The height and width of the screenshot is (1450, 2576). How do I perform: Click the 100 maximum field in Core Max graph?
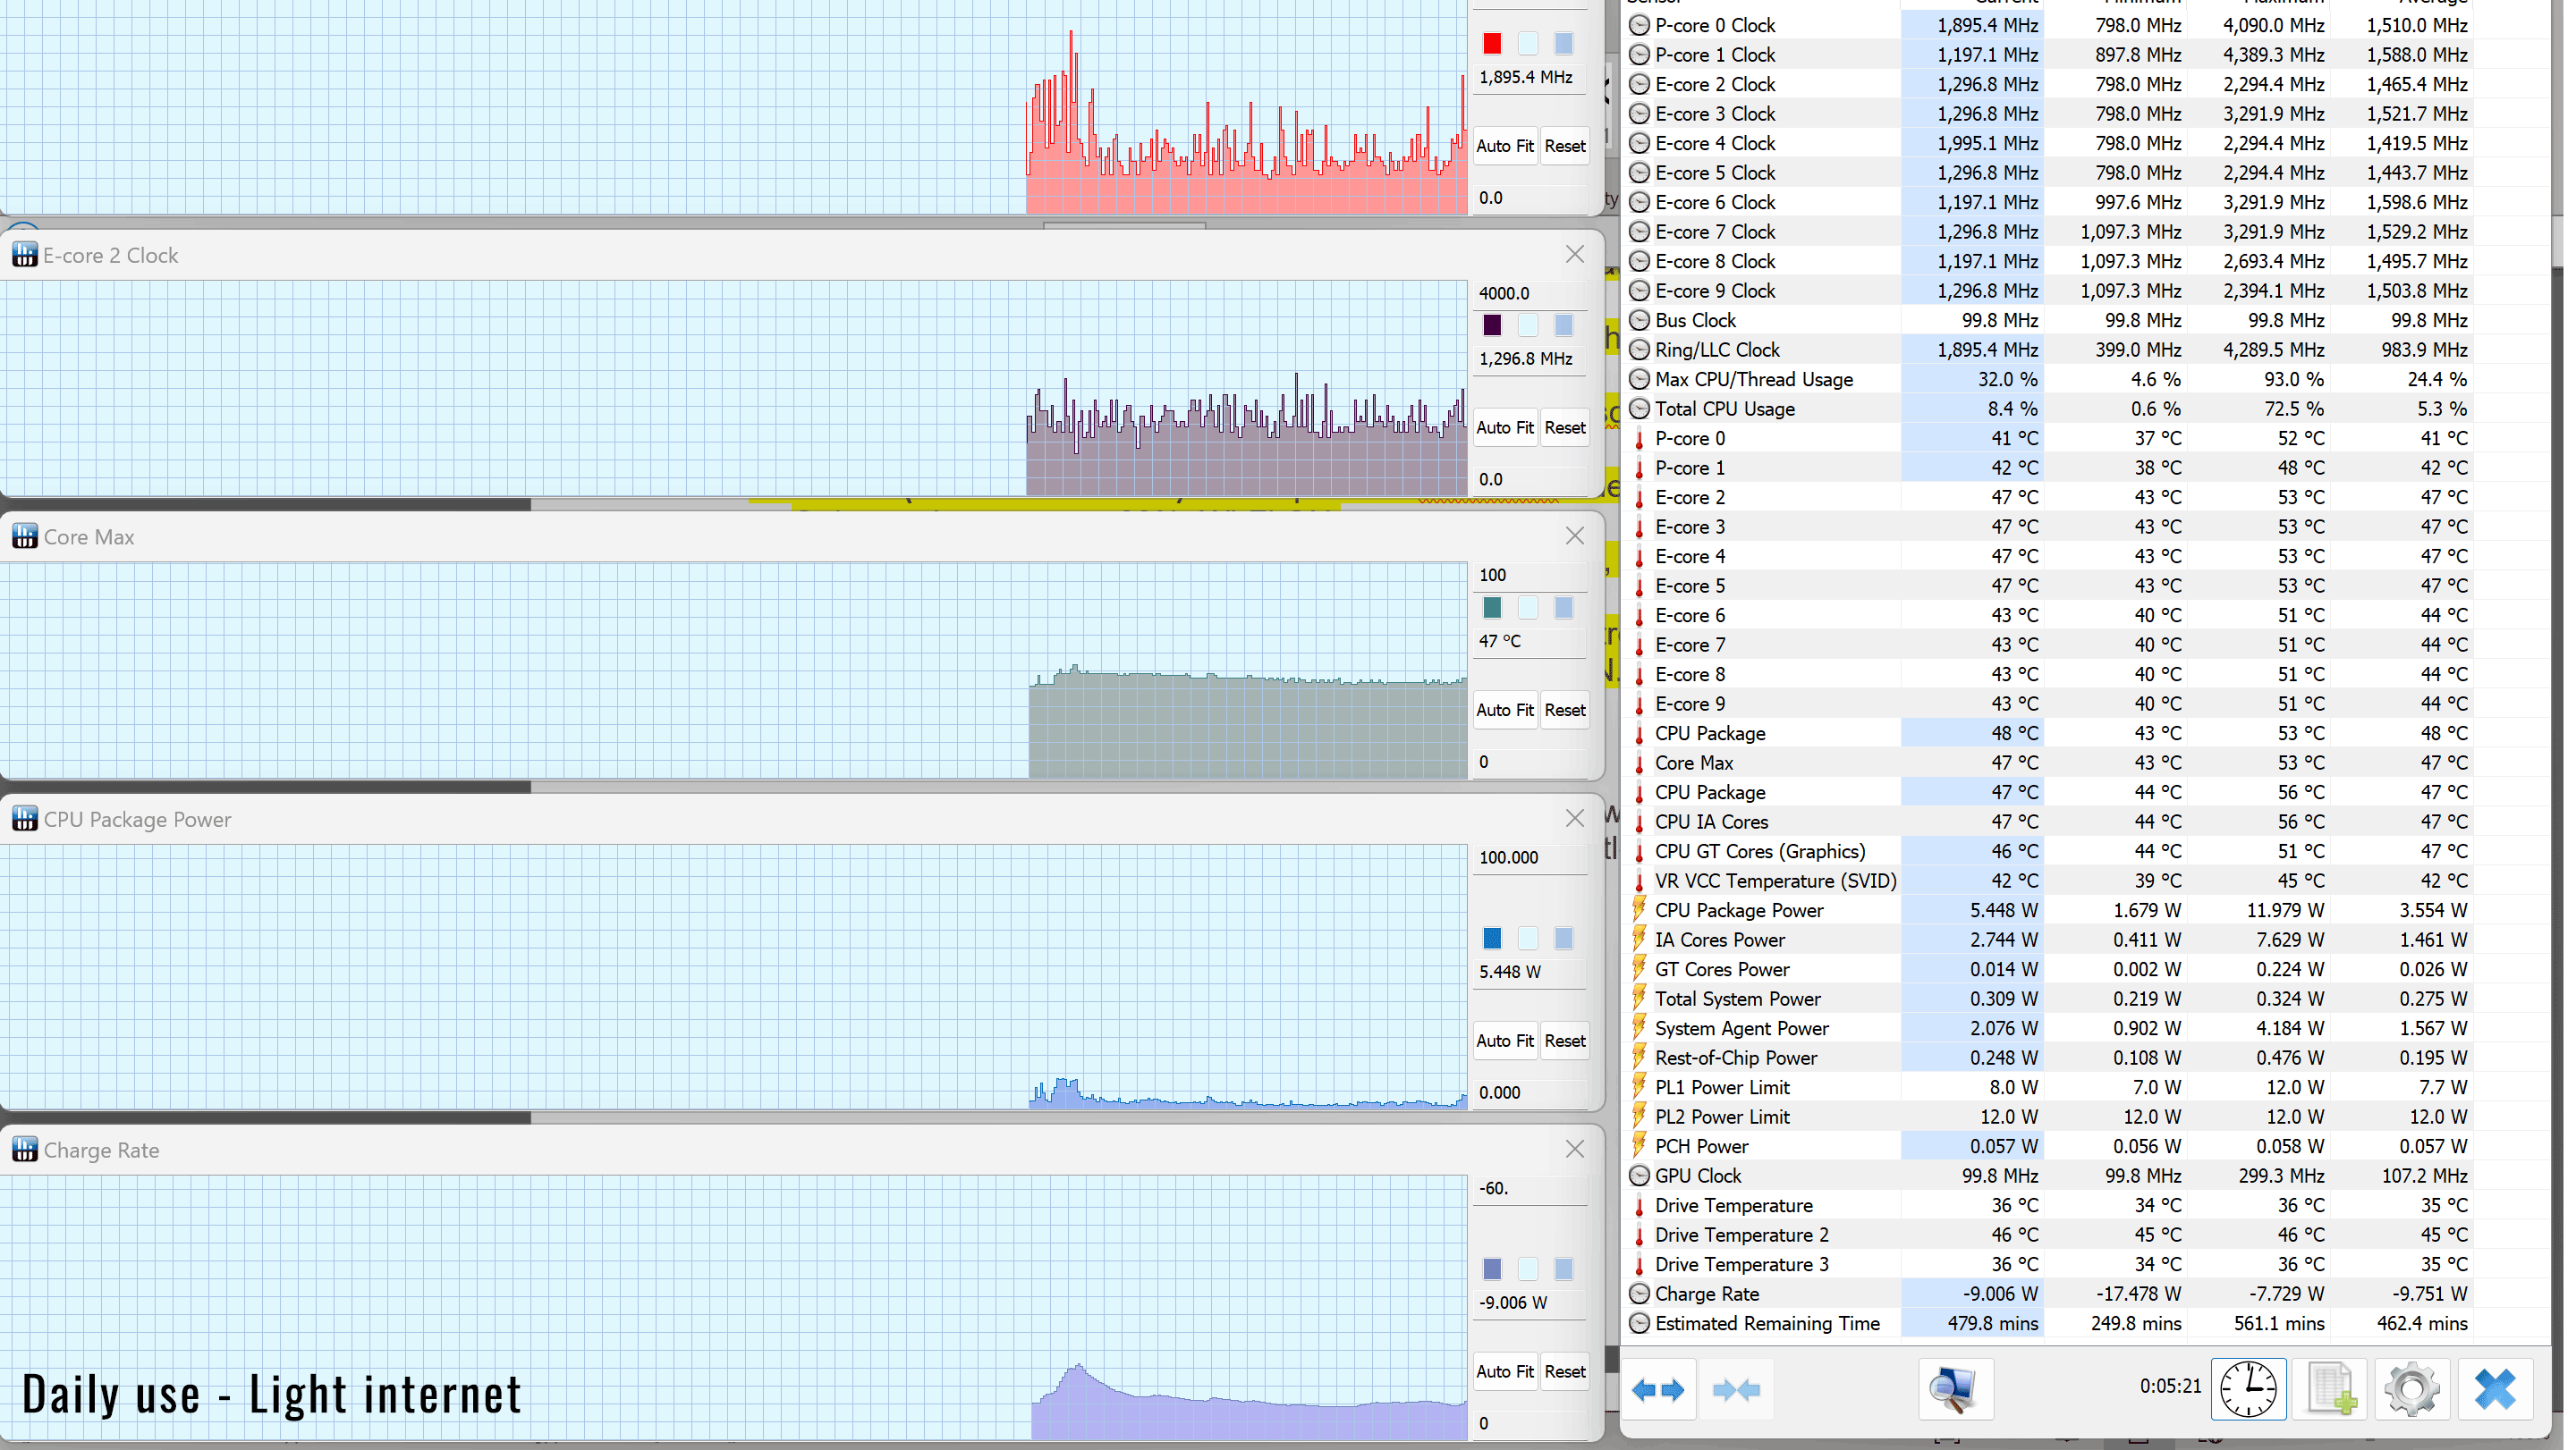1530,576
